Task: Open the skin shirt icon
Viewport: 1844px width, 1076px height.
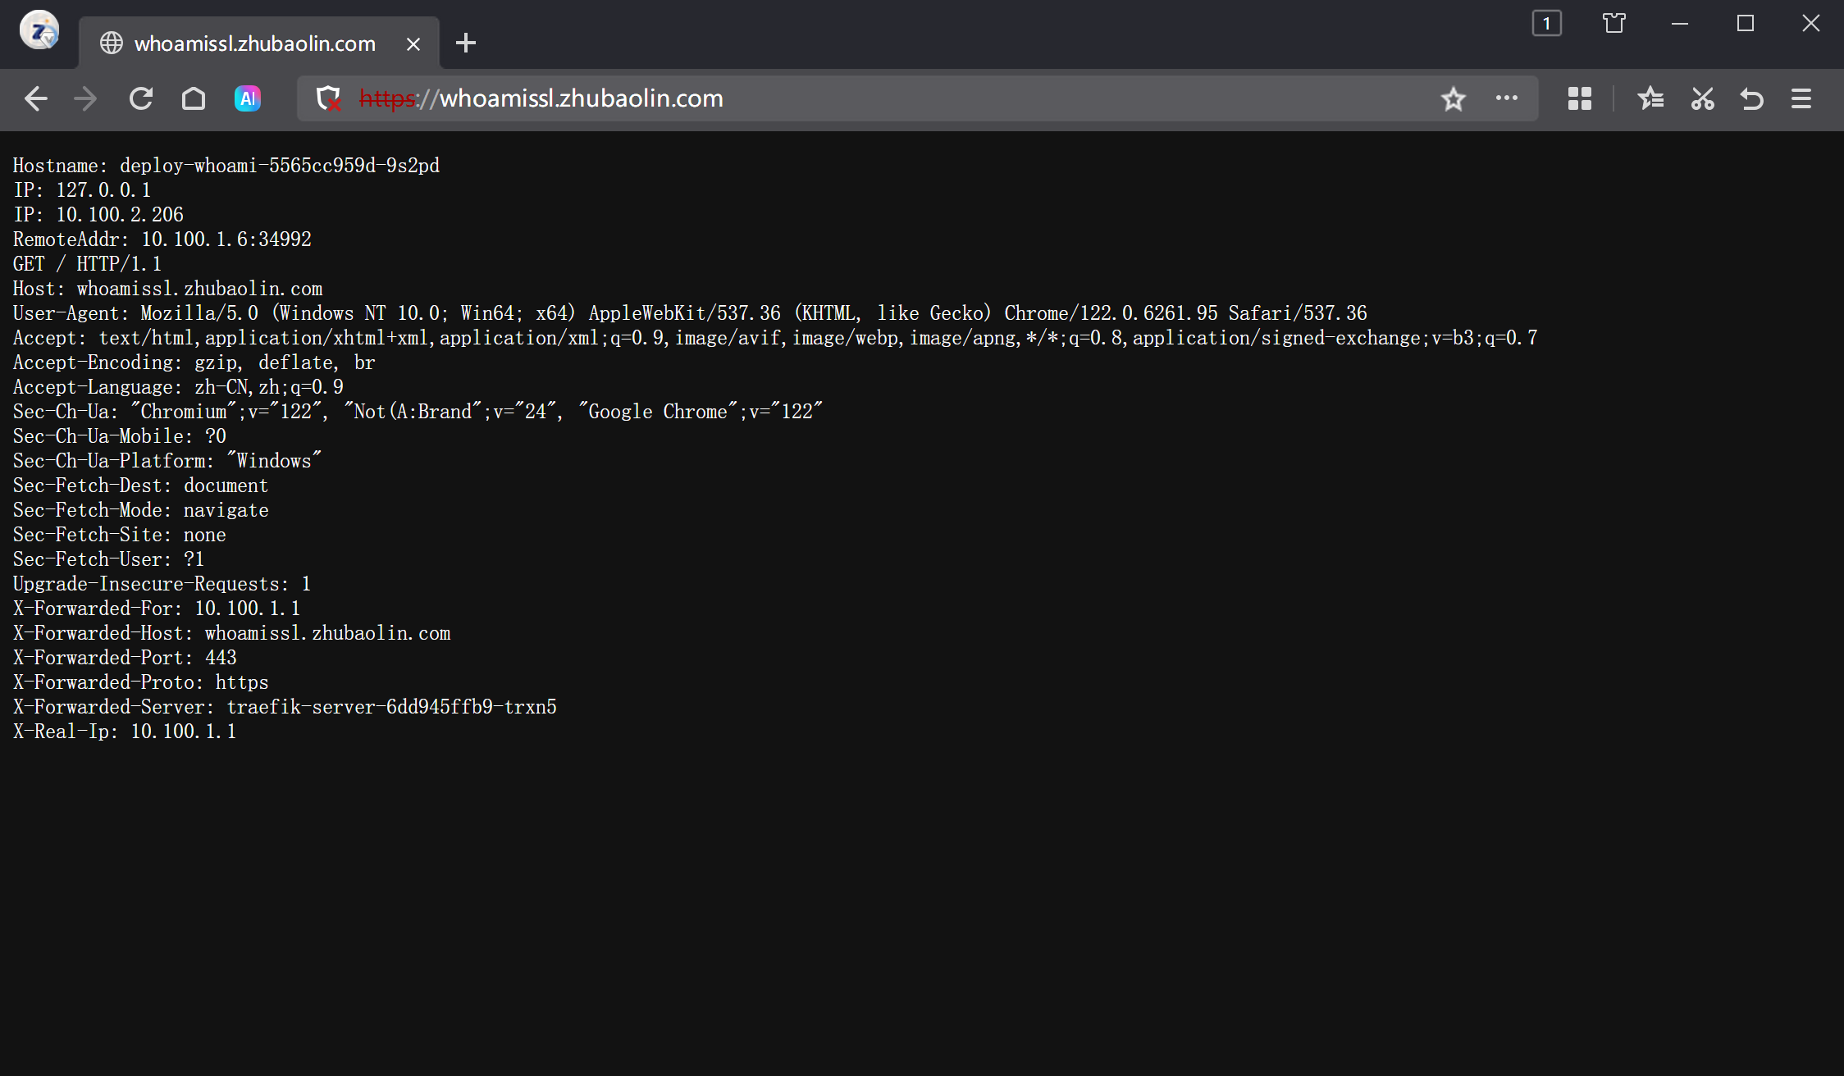Action: 1613,24
